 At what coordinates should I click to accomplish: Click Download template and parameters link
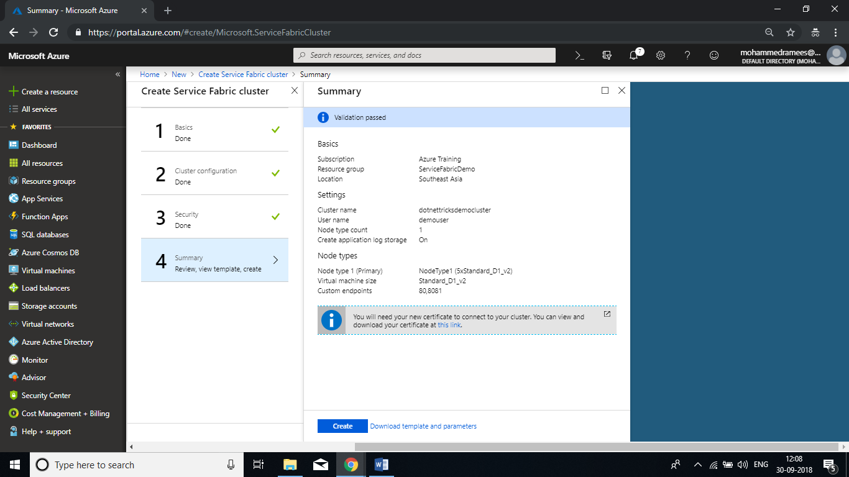(423, 426)
